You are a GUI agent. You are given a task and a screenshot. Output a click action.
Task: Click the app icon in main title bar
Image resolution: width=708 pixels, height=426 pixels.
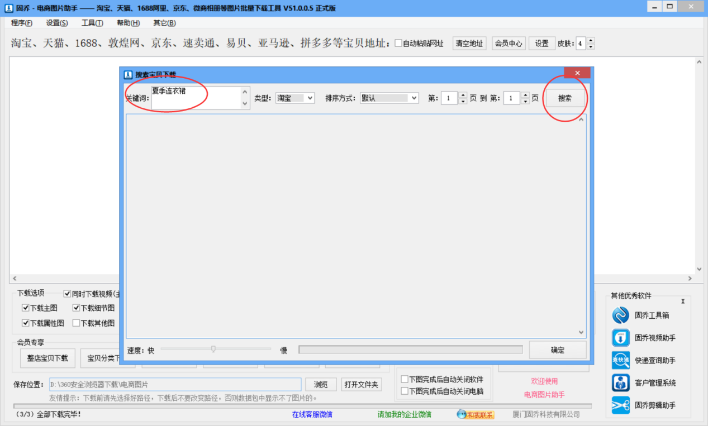click(9, 8)
